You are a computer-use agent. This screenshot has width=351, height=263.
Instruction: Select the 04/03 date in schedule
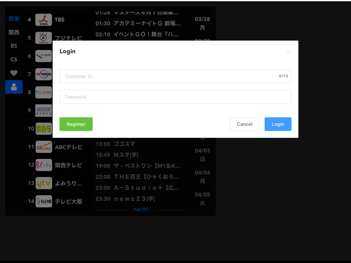(202, 155)
